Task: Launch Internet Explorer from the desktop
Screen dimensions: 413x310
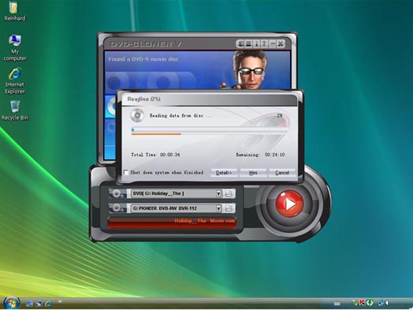Action: tap(15, 81)
